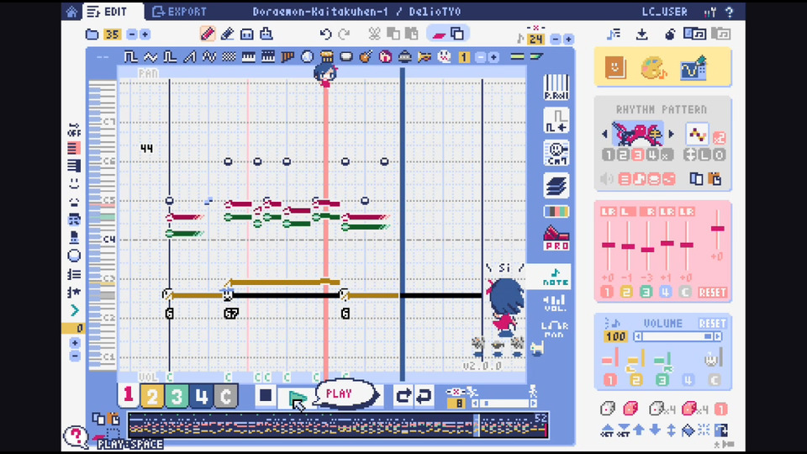Open the folder icon in top toolbar

[x=92, y=34]
